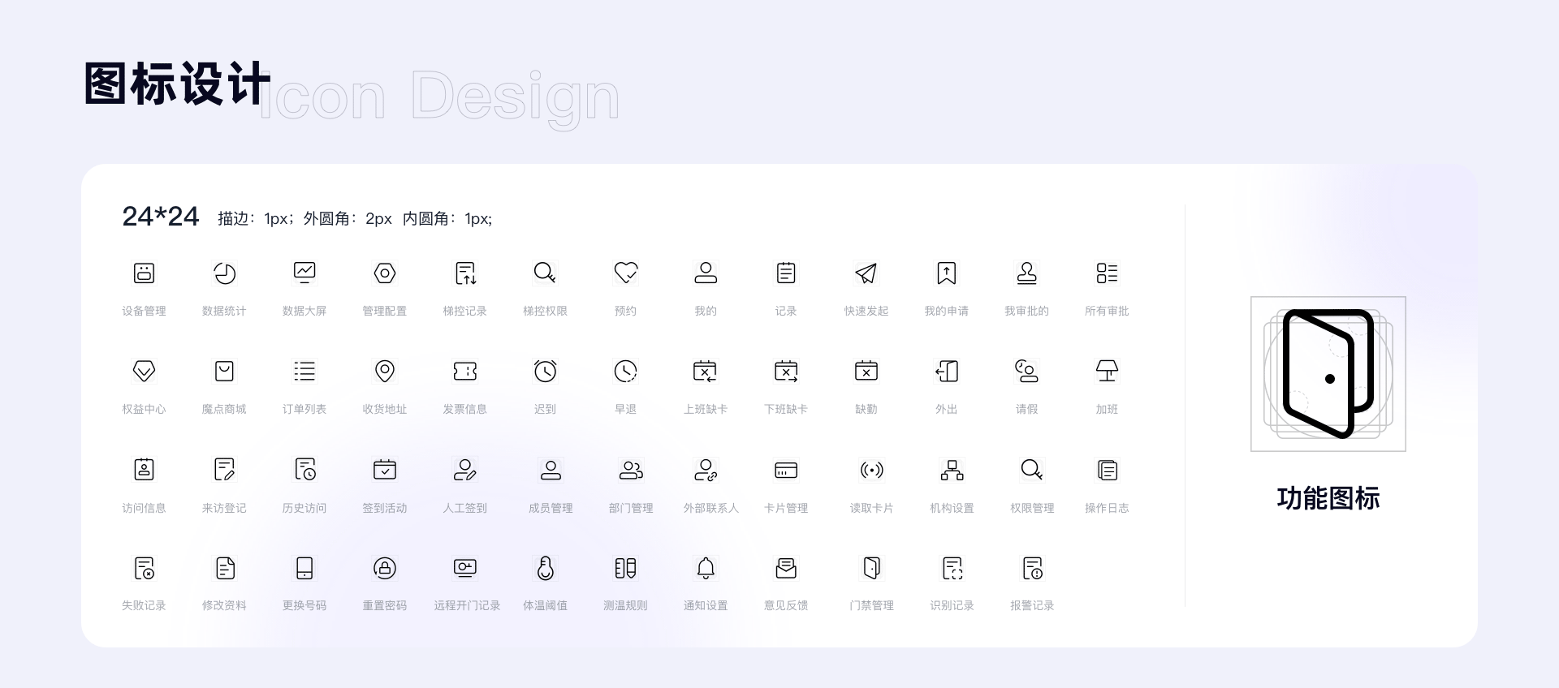
Task: Select the 报警记录 document alert icon
Action: click(1032, 568)
